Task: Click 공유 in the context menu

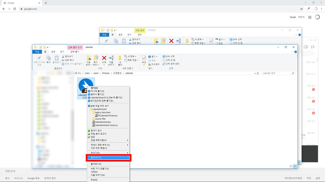Action: (108, 137)
